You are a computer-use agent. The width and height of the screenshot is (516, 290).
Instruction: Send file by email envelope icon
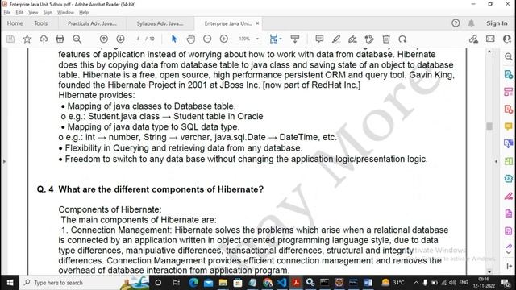[x=490, y=39]
